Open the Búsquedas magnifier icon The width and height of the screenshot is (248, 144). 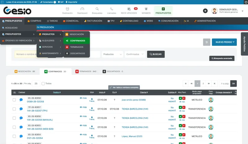[97, 9]
